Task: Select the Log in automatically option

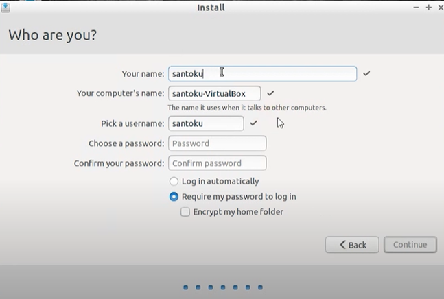Action: pos(174,182)
